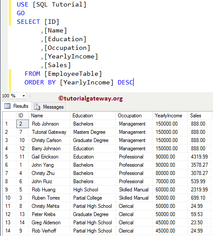Viewport: 213px width, 236px height.
Task: Switch to the Messages tab
Action: (x=49, y=107)
